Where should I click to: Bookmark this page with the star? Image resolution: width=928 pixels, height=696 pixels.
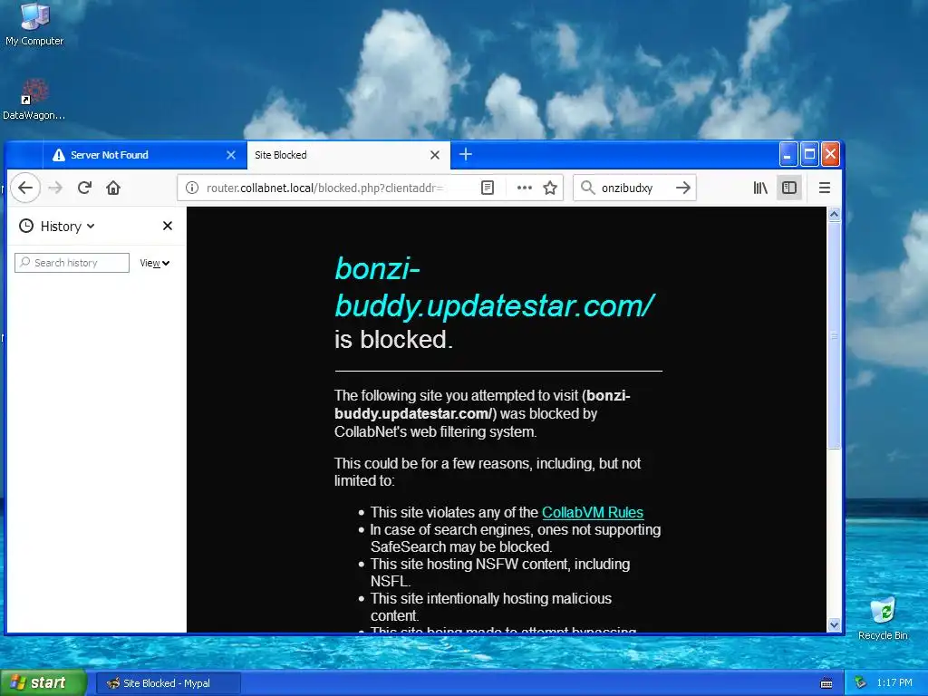(x=550, y=188)
